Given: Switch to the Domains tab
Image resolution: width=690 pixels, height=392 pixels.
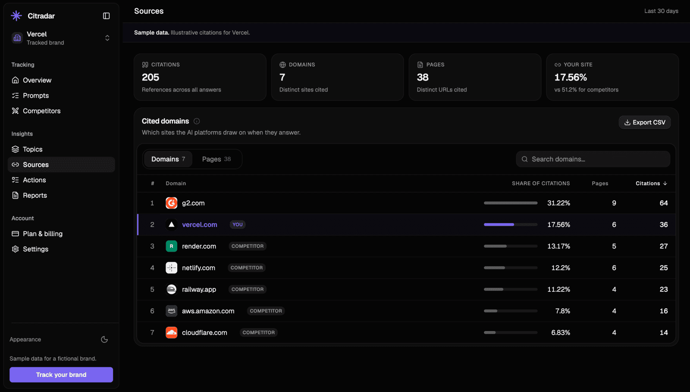Looking at the screenshot, I should pyautogui.click(x=168, y=159).
